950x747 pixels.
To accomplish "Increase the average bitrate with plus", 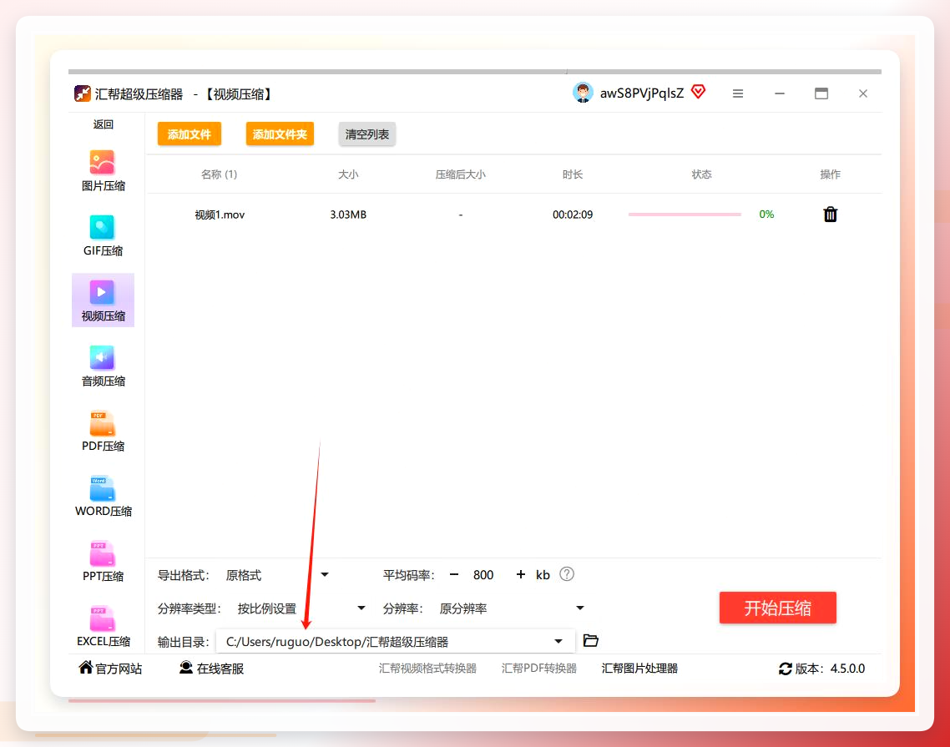I will pyautogui.click(x=520, y=574).
